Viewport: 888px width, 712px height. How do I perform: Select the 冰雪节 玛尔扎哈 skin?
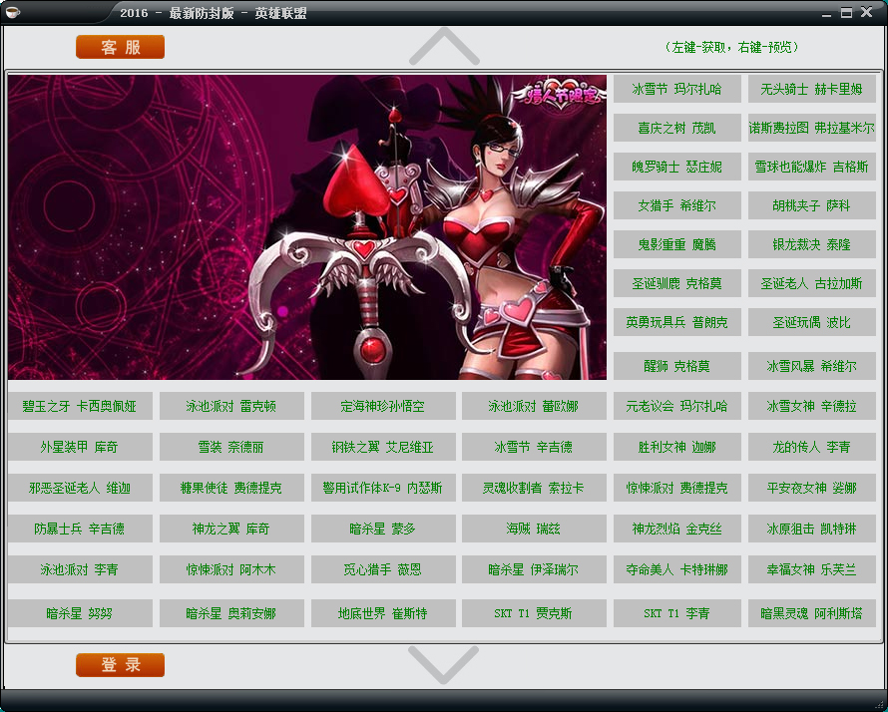(x=676, y=89)
